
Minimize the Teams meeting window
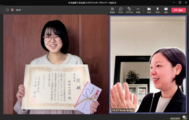pos(173,2)
